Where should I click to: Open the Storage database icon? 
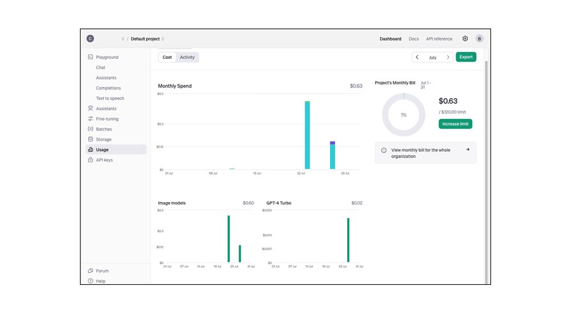[90, 139]
